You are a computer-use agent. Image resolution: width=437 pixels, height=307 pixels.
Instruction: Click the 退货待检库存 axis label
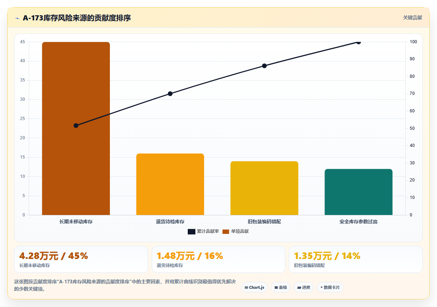click(x=170, y=222)
